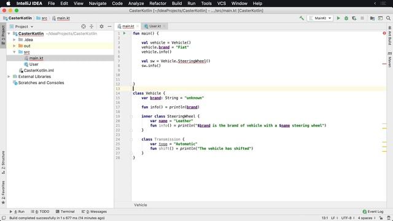
Task: Run the MainKt configuration with green play button
Action: (x=338, y=18)
